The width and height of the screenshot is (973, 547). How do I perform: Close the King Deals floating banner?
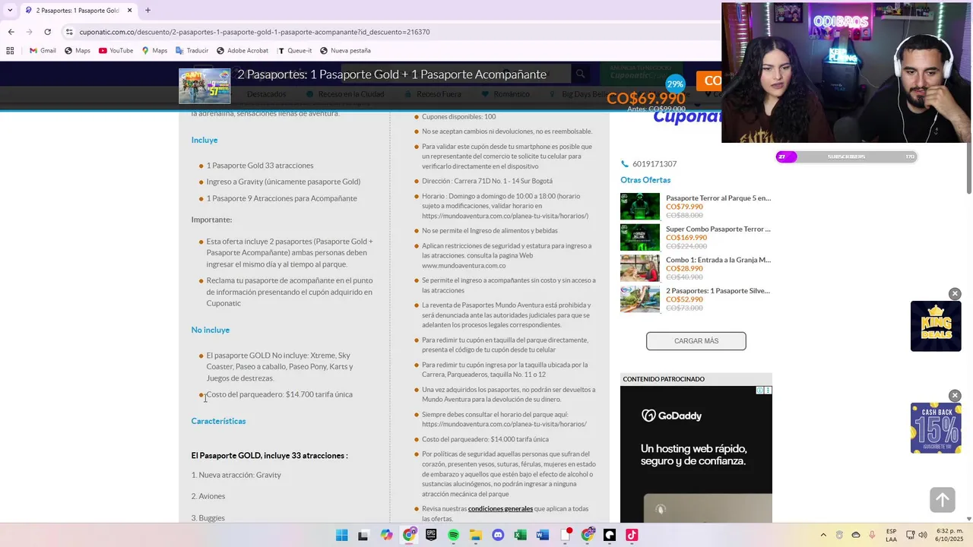955,294
